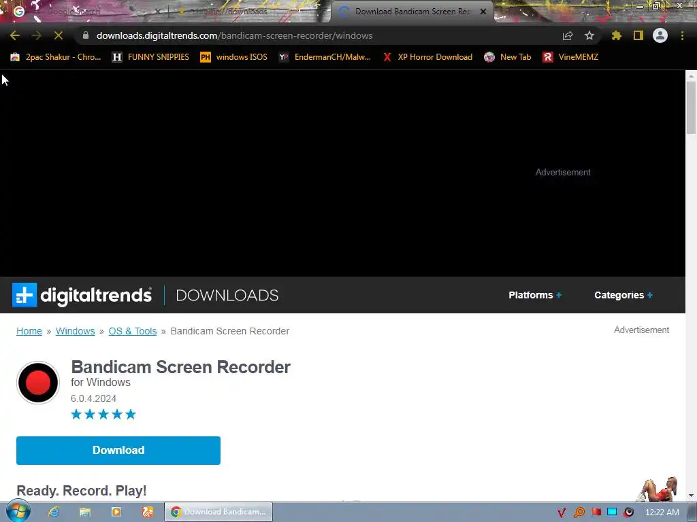
Task: Click the scrollbar down arrow
Action: click(691, 495)
